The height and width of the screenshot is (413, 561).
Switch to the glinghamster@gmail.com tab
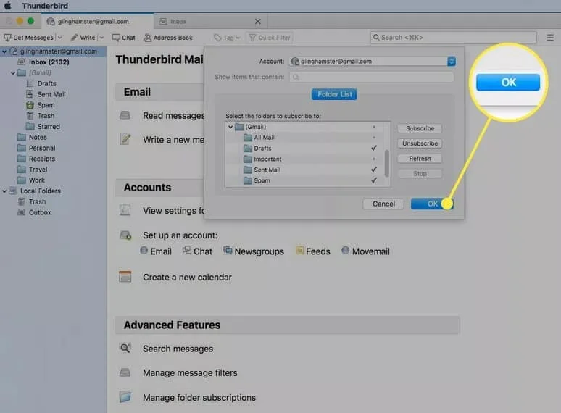pos(97,22)
